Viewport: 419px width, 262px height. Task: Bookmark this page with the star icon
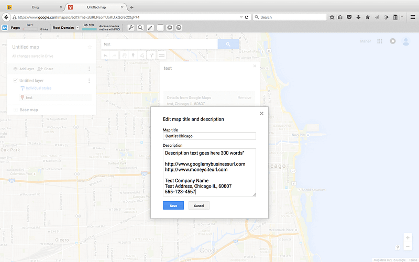[332, 17]
